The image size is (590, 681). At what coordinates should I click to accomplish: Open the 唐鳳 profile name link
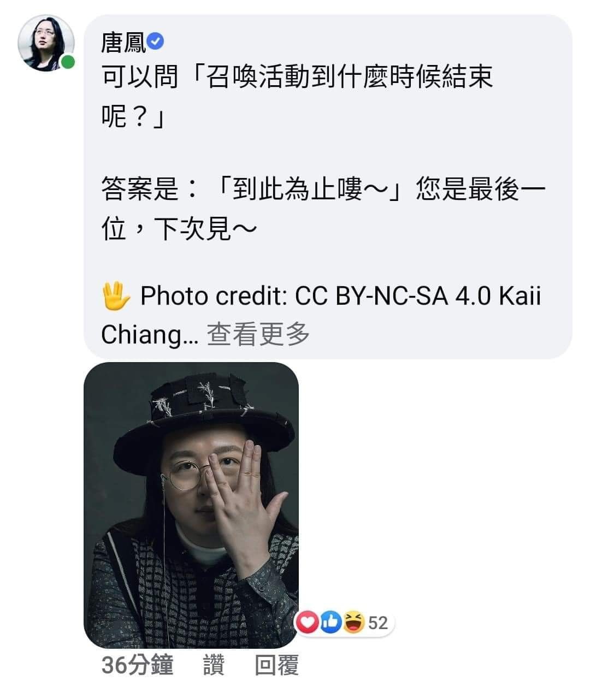[123, 42]
